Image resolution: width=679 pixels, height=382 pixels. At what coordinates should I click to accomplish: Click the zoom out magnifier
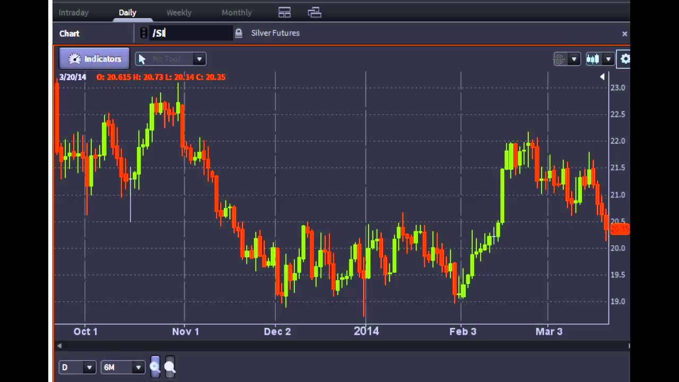170,367
